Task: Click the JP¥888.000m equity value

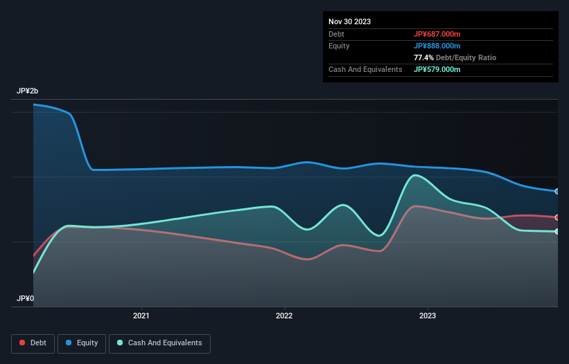Action: (x=437, y=46)
